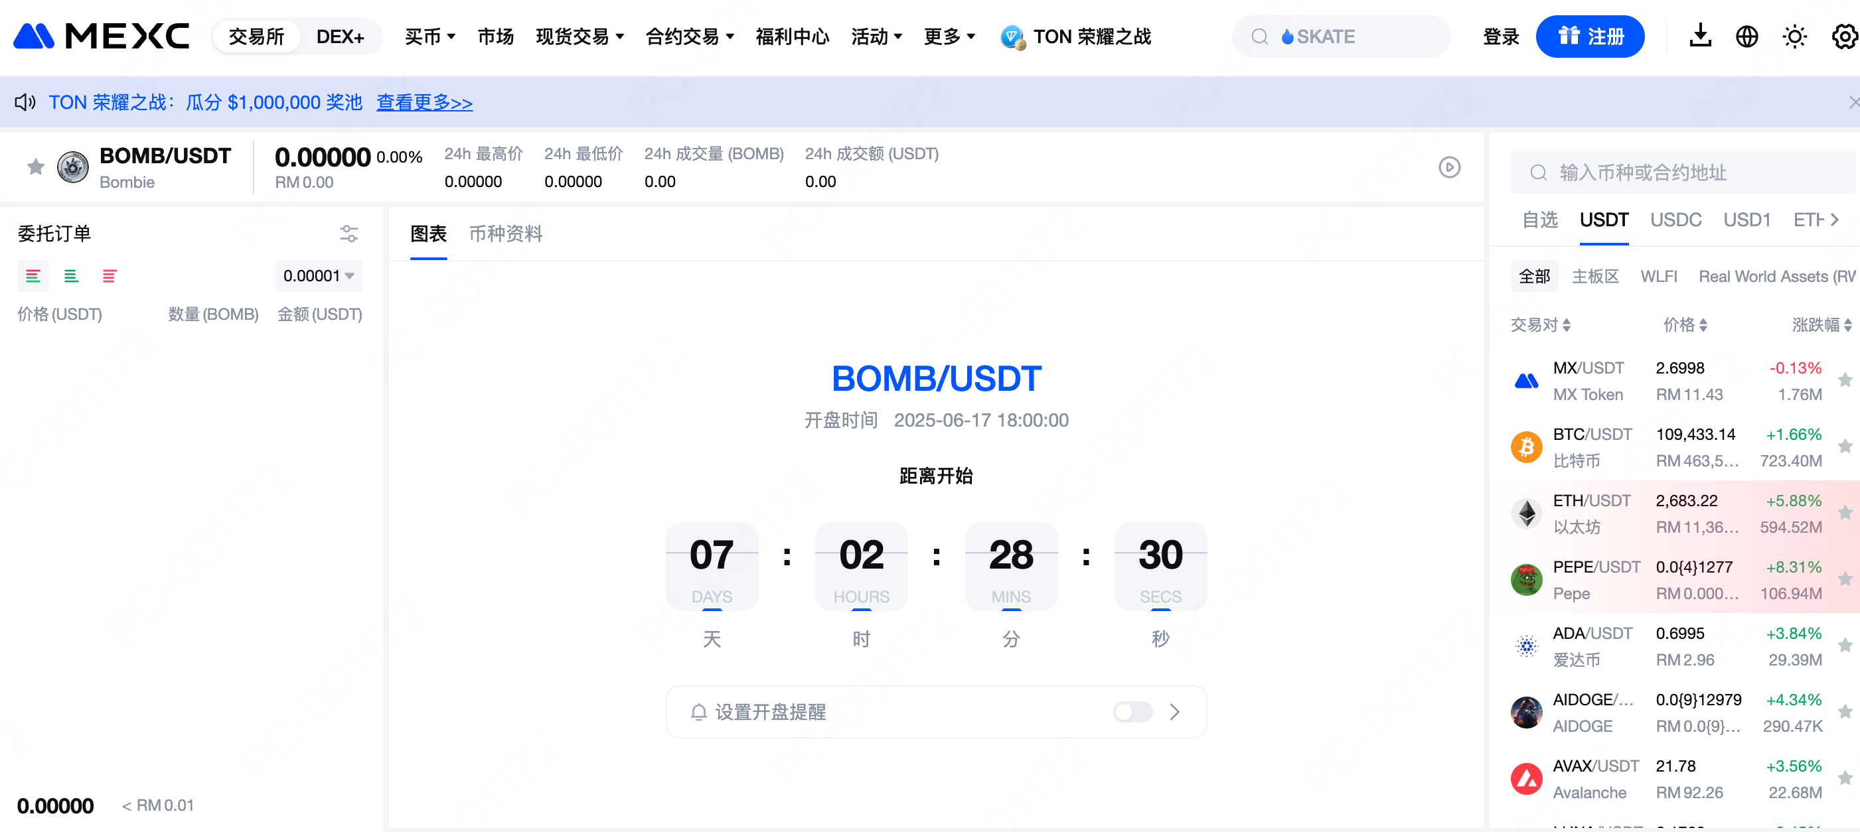Open the 0.00001 price precision dropdown
1860x832 pixels.
(319, 275)
